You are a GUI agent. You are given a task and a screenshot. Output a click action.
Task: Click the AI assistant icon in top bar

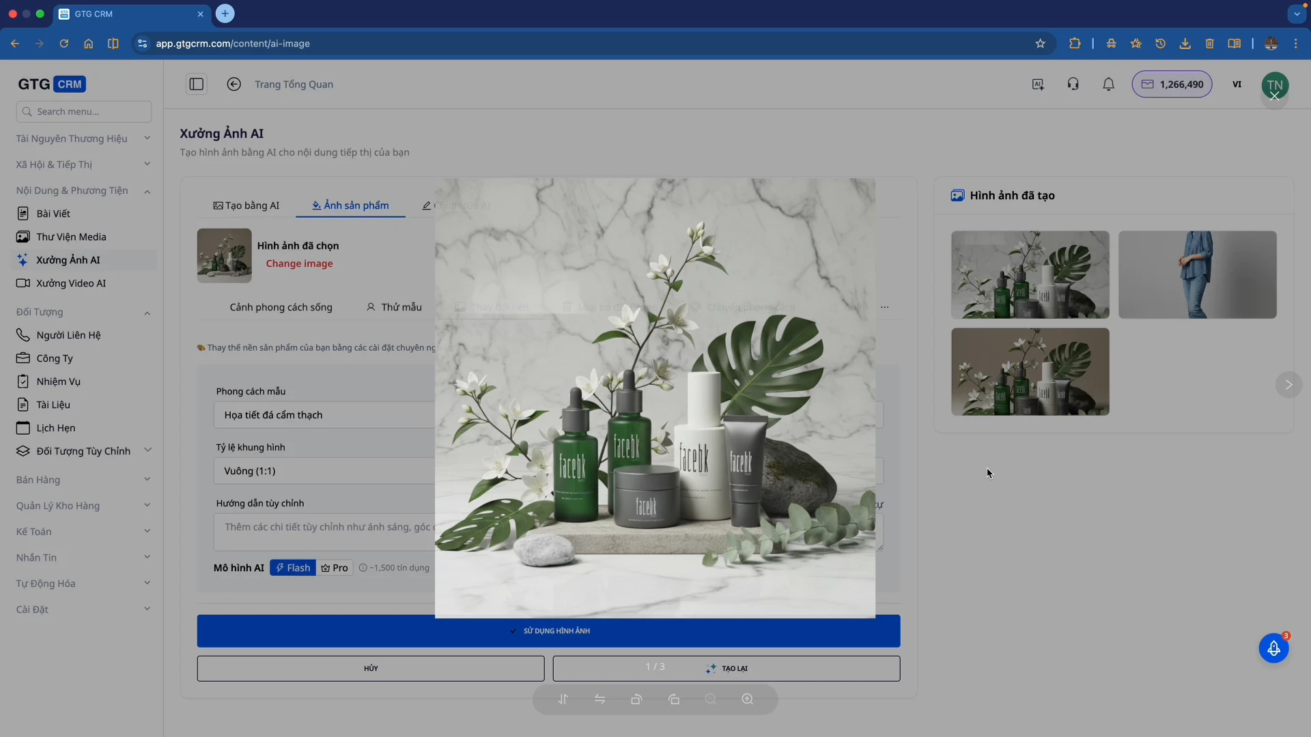pyautogui.click(x=1038, y=84)
